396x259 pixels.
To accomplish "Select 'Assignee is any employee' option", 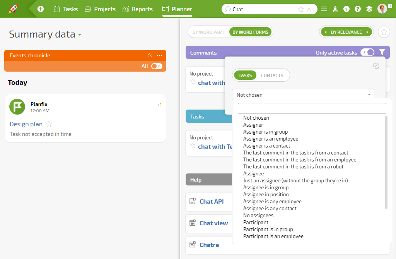I will pyautogui.click(x=272, y=202).
